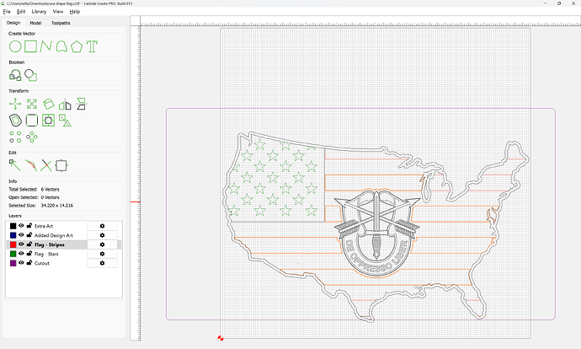Choose the Move transform tool
Image resolution: width=581 pixels, height=349 pixels.
pyautogui.click(x=15, y=104)
